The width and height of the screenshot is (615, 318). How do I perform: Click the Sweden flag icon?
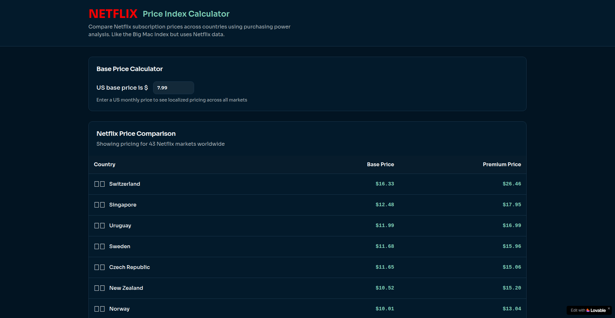(x=100, y=247)
